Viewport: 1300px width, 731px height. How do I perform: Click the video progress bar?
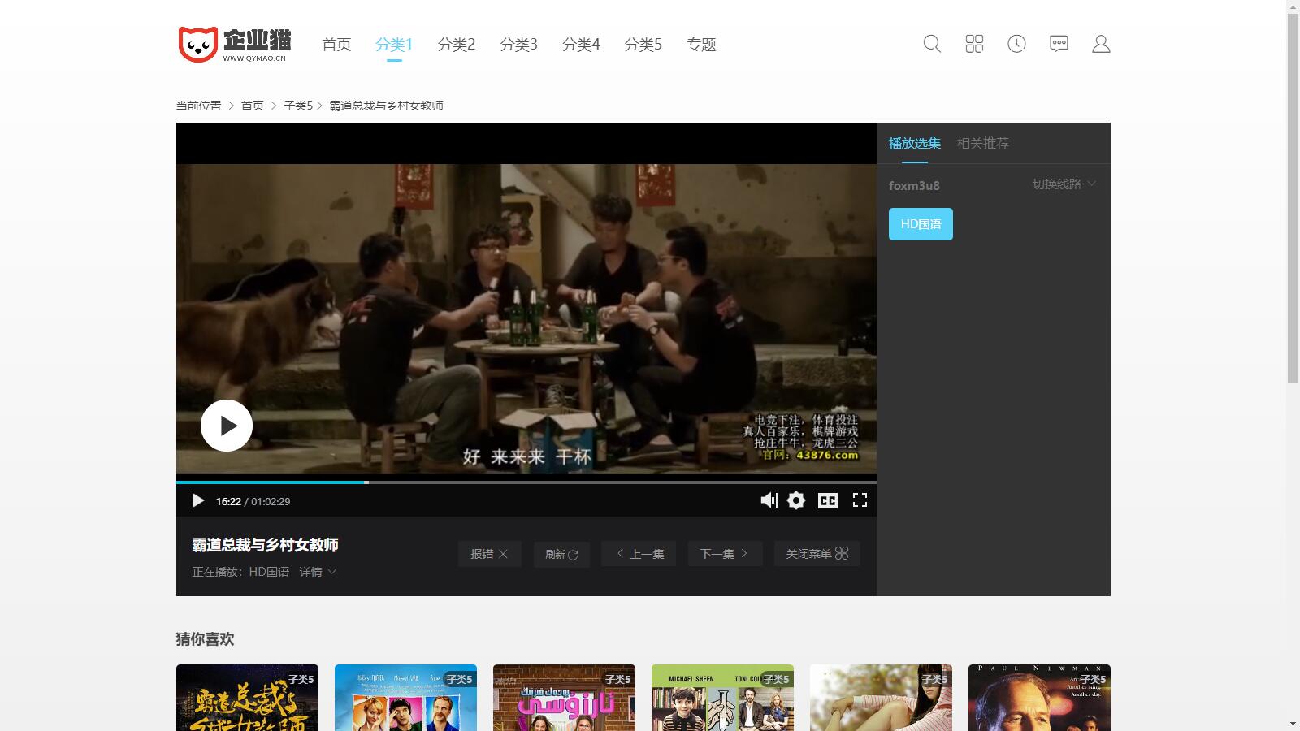click(526, 482)
